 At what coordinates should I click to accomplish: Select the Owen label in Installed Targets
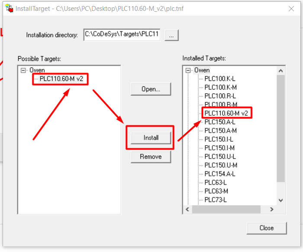point(202,70)
